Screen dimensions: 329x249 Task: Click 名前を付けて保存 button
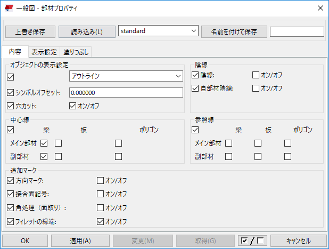point(234,31)
